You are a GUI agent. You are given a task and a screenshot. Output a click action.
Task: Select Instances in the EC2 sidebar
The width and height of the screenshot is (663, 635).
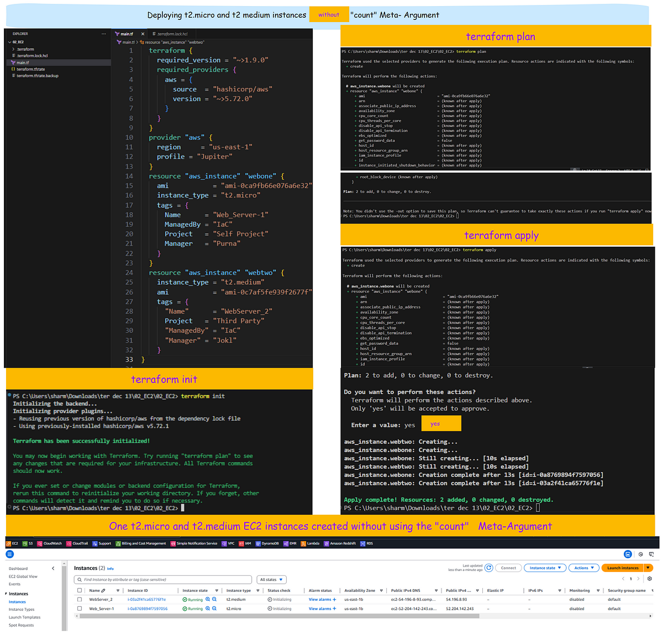pyautogui.click(x=17, y=602)
